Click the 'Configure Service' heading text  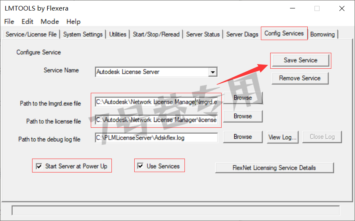pyautogui.click(x=38, y=52)
